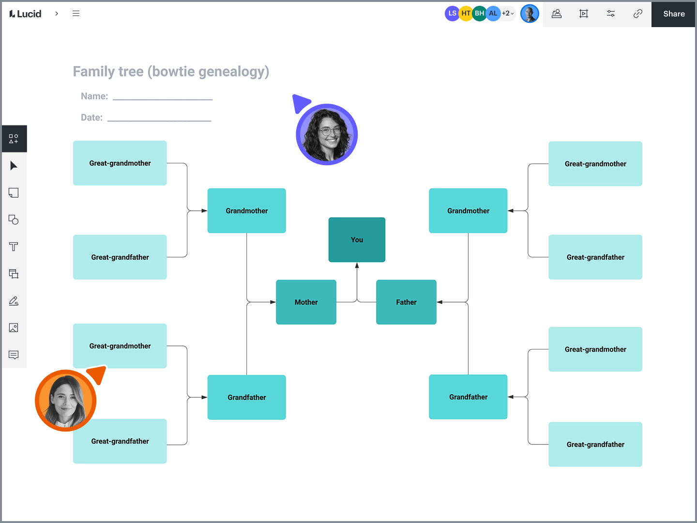Select the right-side Grandfather box

click(x=468, y=397)
